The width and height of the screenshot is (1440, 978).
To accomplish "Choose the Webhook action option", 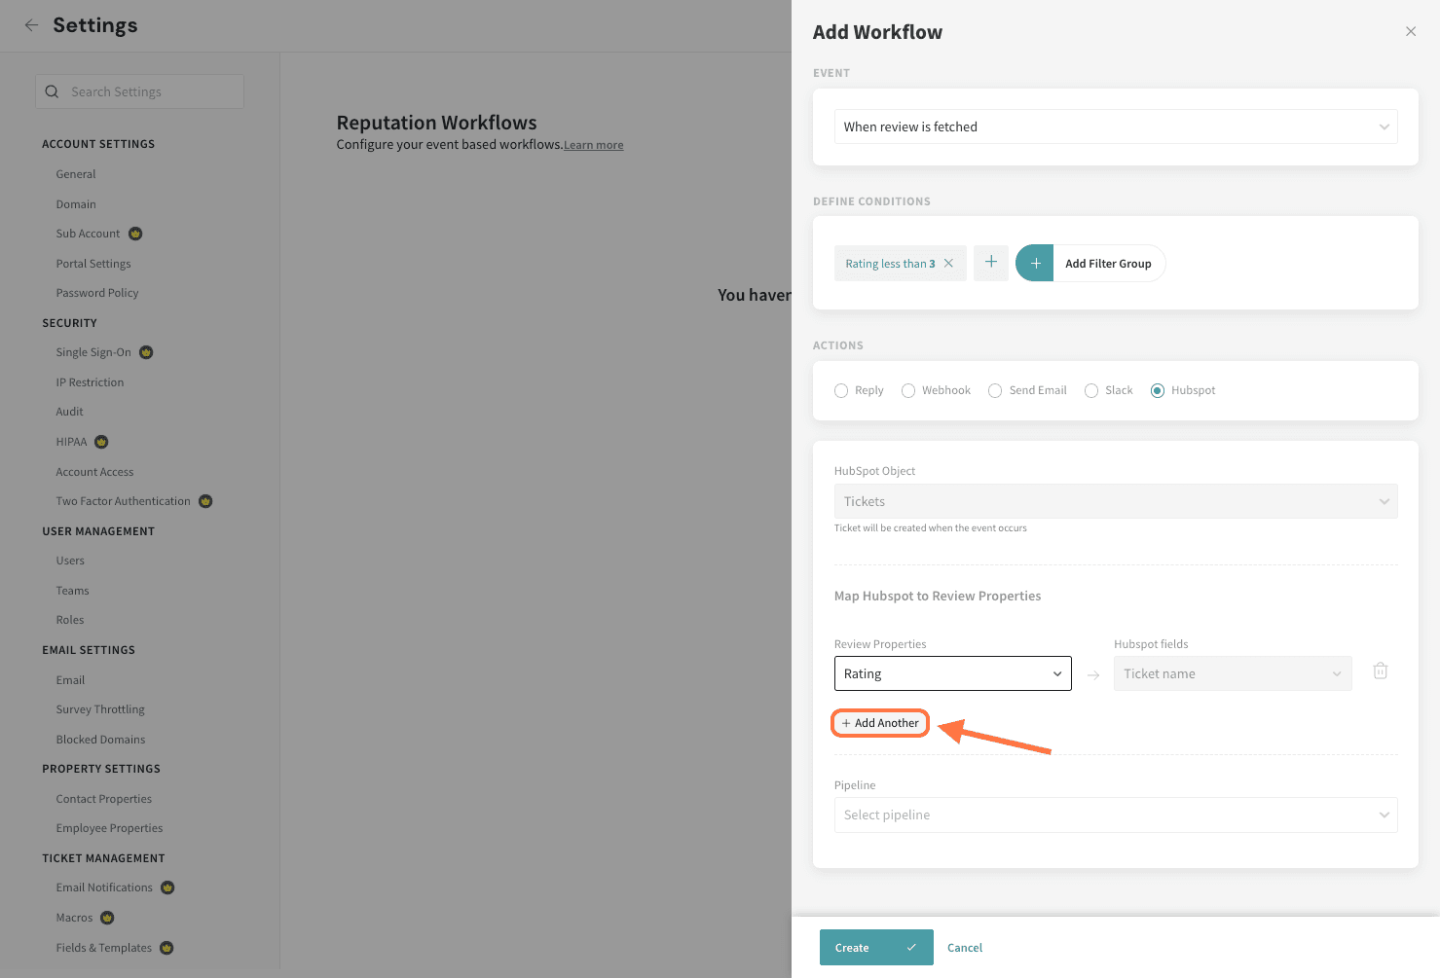I will point(907,391).
